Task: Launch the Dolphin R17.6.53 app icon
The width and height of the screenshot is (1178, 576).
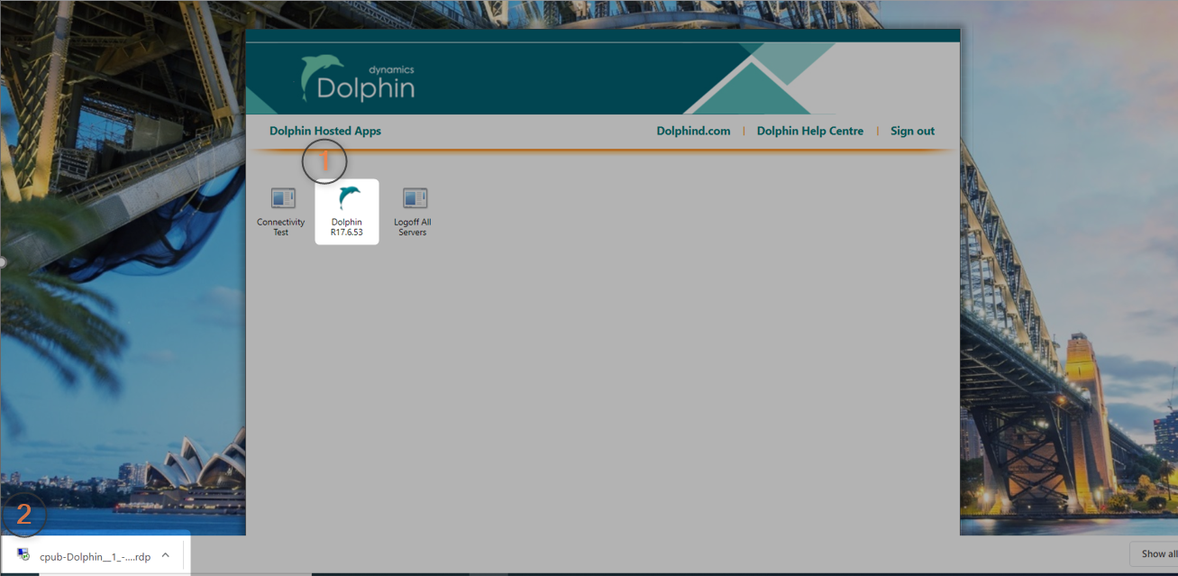Action: tap(347, 211)
